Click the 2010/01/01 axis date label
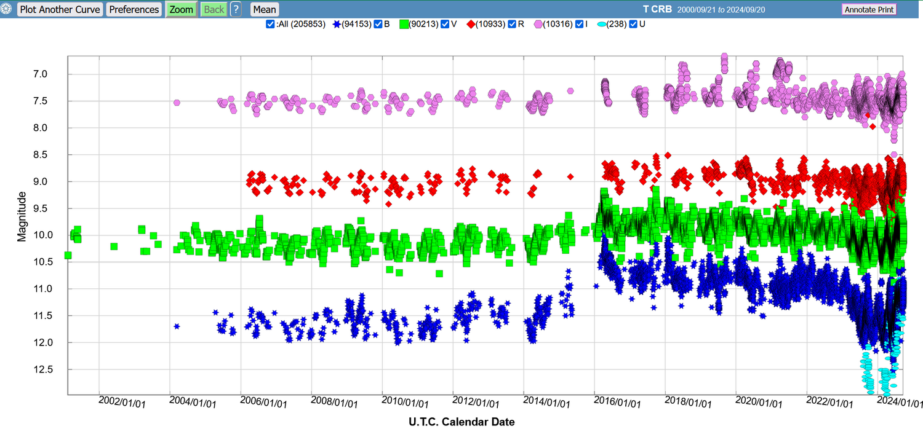The width and height of the screenshot is (923, 429). [x=406, y=402]
